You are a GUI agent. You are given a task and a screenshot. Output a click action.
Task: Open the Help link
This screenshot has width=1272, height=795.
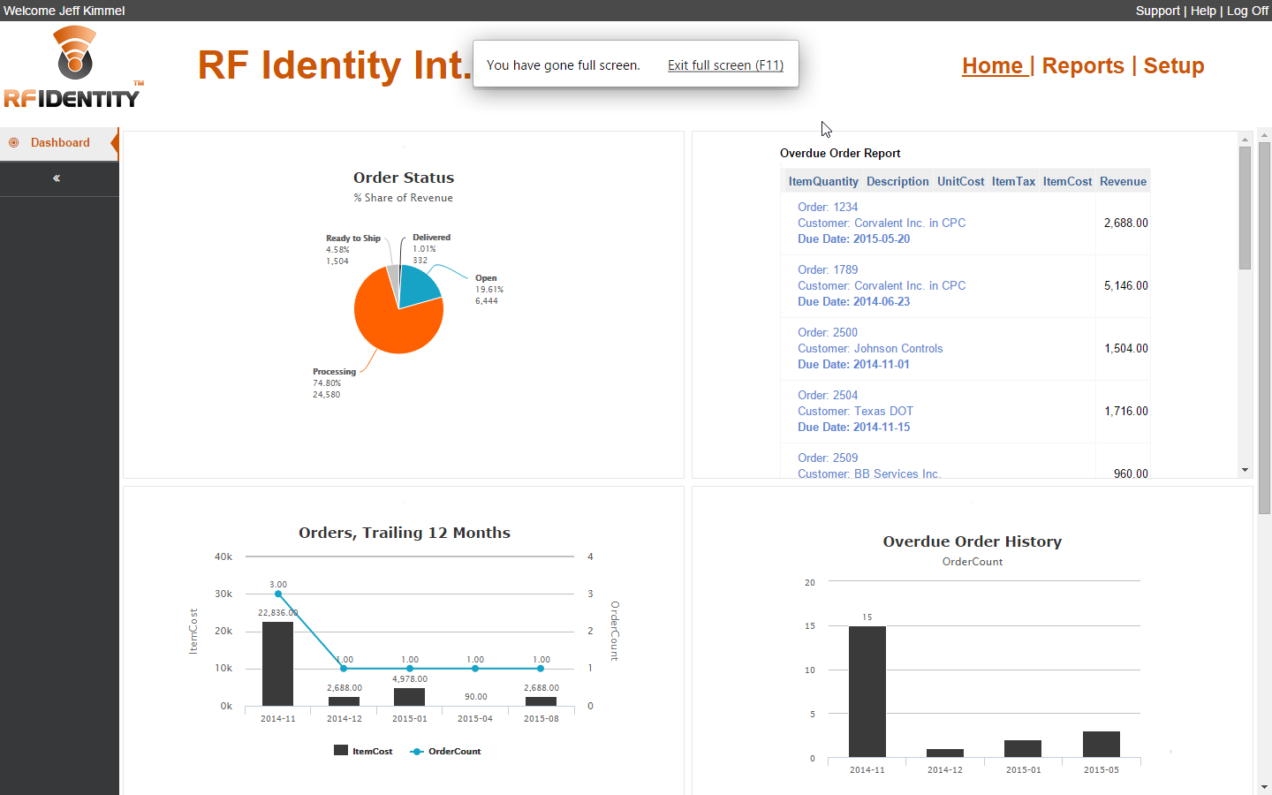(x=1203, y=11)
